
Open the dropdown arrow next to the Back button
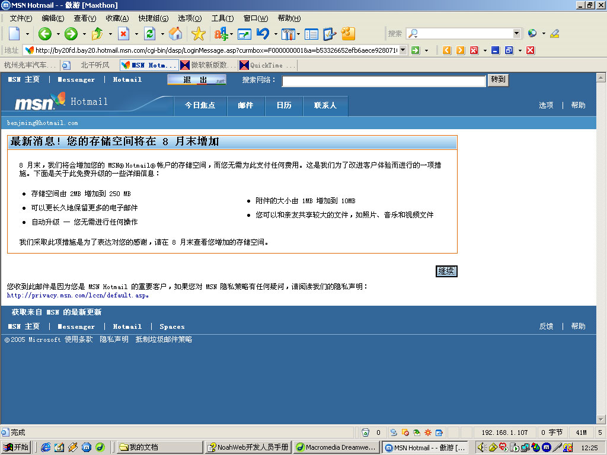coord(58,34)
